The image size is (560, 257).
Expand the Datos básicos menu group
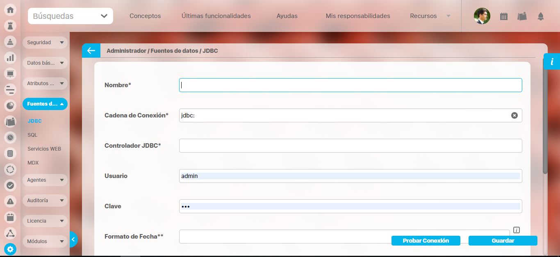(x=45, y=63)
